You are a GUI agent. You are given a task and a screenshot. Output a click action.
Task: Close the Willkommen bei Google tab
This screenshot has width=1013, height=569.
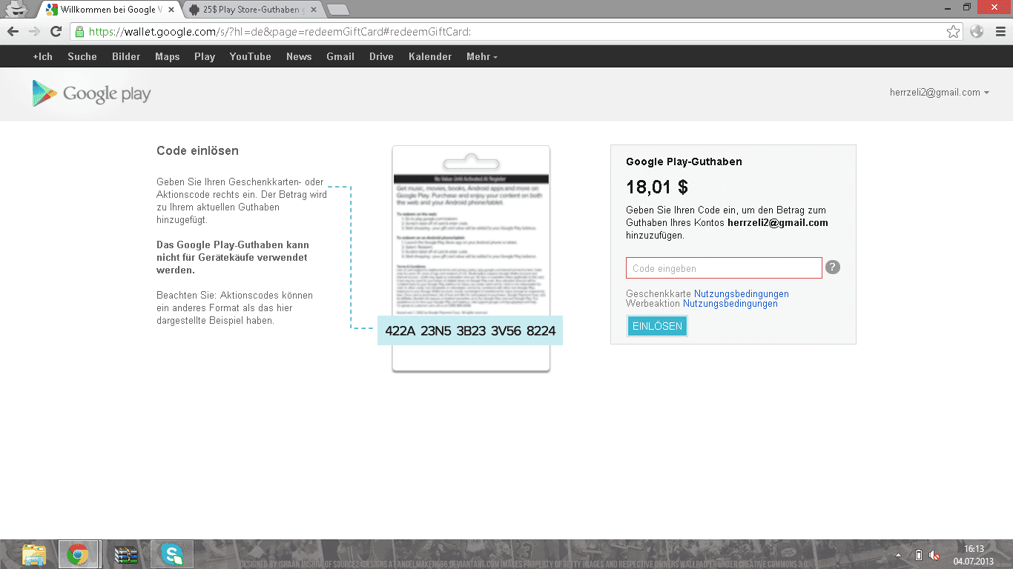point(170,10)
